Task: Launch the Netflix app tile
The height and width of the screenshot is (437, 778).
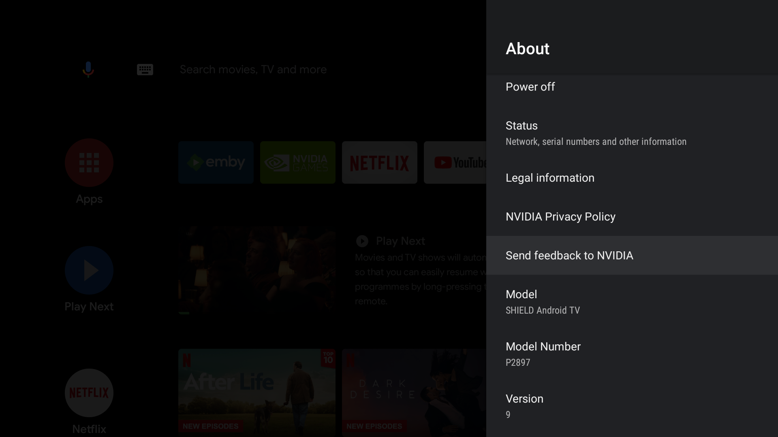Action: 379,162
